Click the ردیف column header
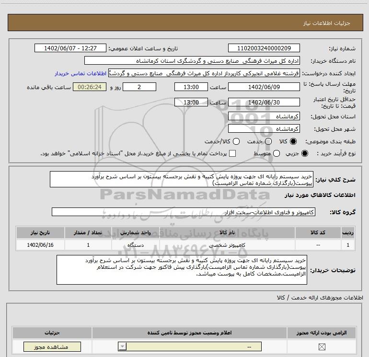The width and height of the screenshot is (369, 357). (348, 232)
